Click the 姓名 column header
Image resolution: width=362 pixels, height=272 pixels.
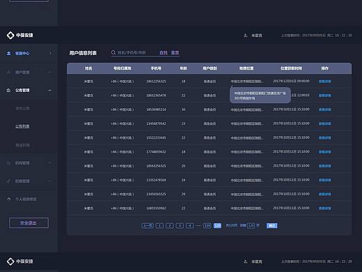click(88, 68)
